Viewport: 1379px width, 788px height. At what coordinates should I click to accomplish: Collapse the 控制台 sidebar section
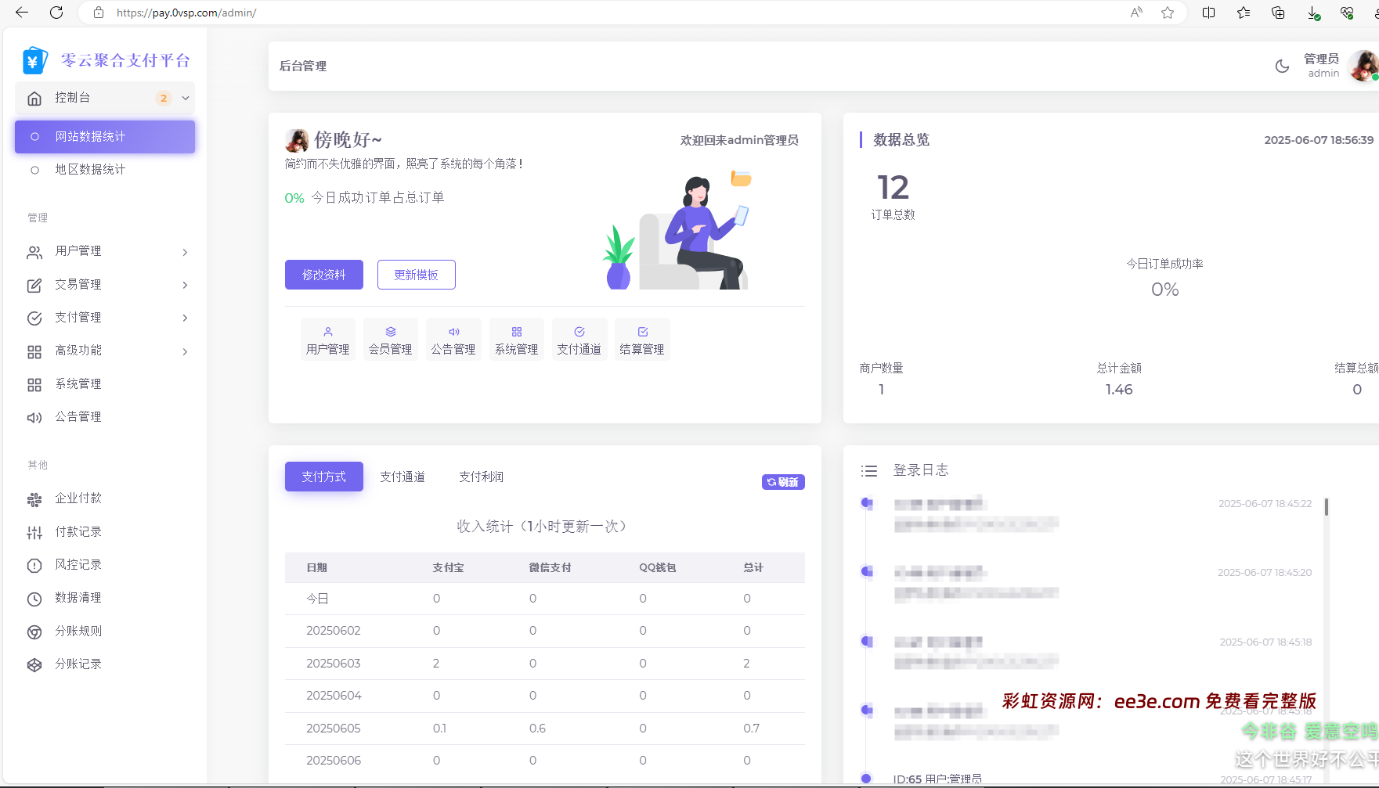pyautogui.click(x=185, y=98)
